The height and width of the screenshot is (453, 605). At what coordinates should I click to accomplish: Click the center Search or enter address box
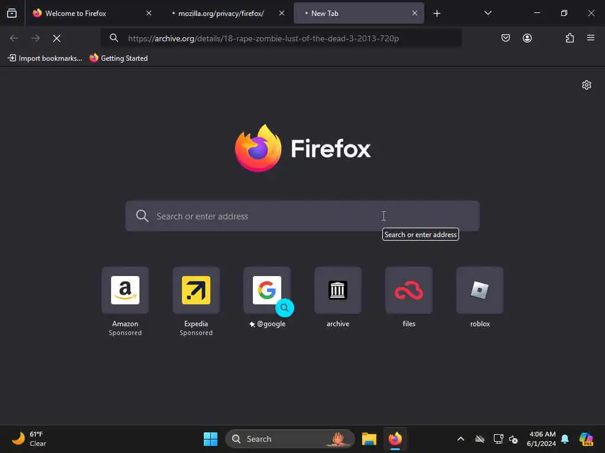pos(302,216)
